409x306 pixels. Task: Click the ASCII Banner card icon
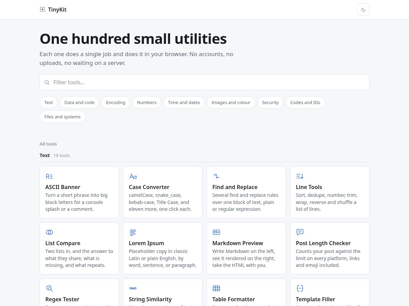coord(49,176)
